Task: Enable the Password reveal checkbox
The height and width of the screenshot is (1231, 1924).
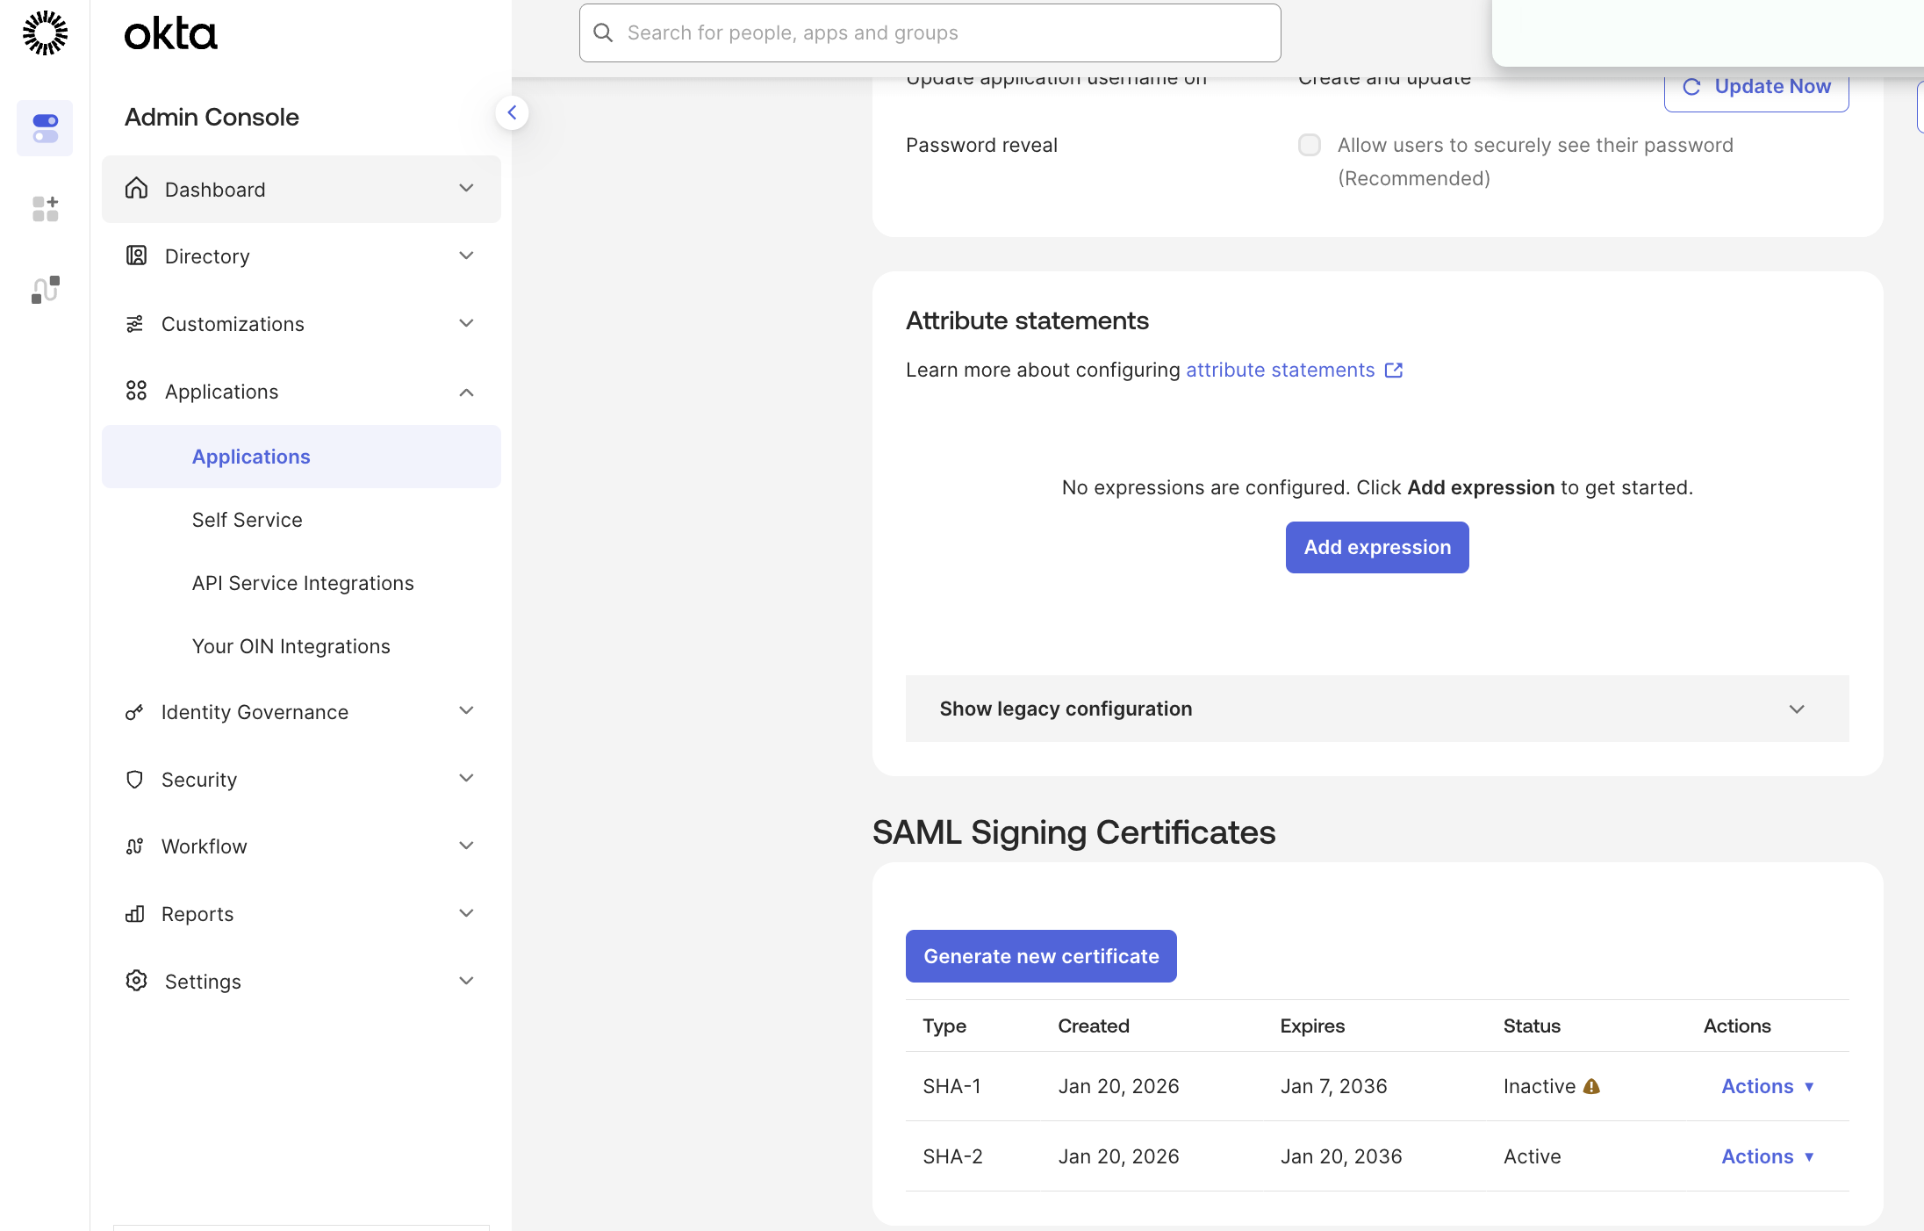Action: point(1310,145)
